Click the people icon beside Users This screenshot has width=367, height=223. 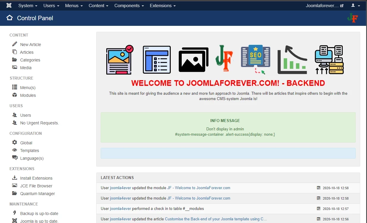click(x=15, y=115)
